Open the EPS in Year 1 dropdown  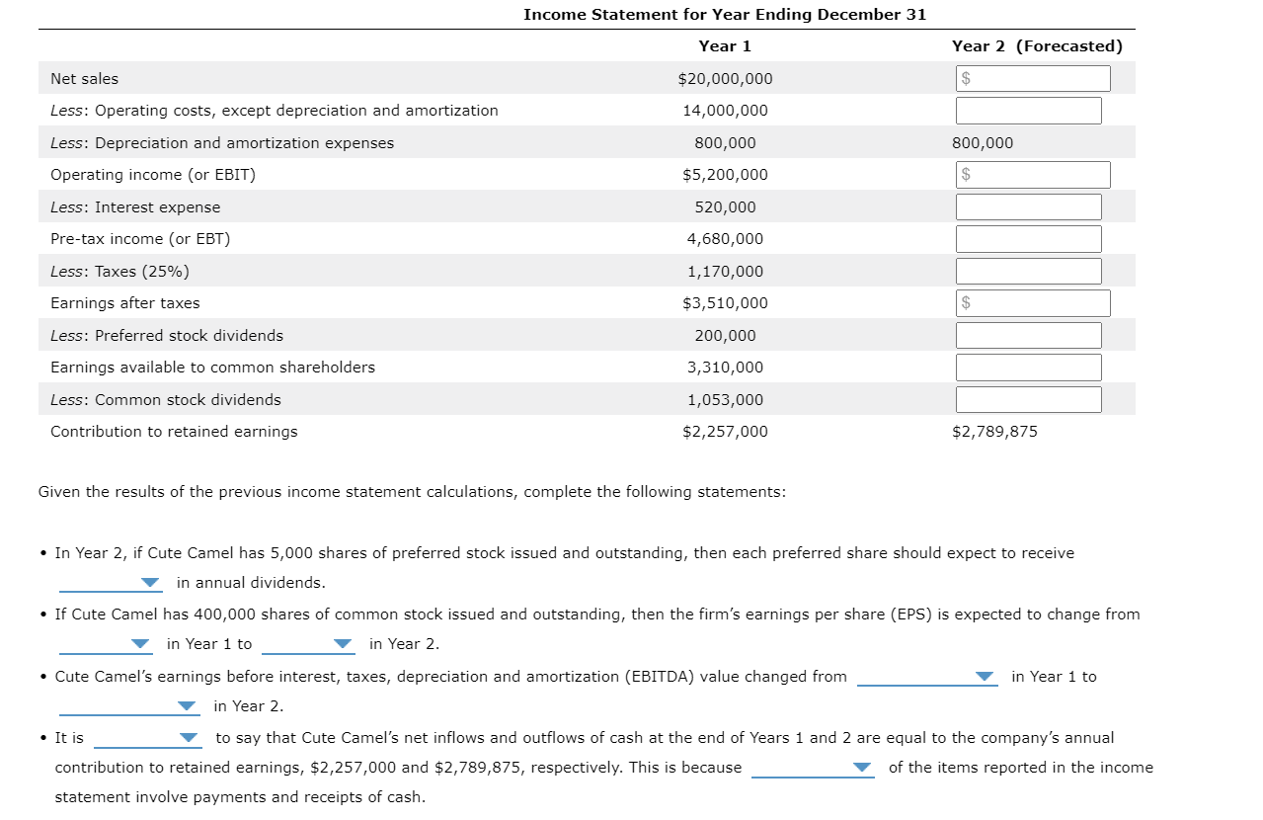pos(106,643)
